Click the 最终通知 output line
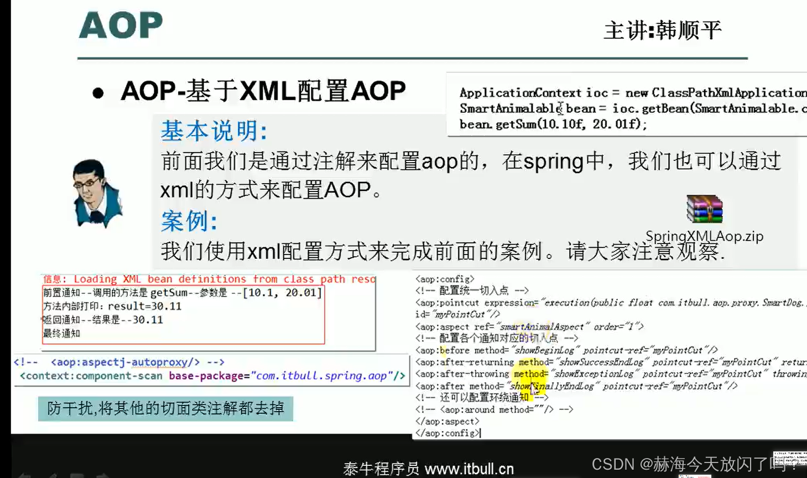807x478 pixels. pyautogui.click(x=61, y=334)
